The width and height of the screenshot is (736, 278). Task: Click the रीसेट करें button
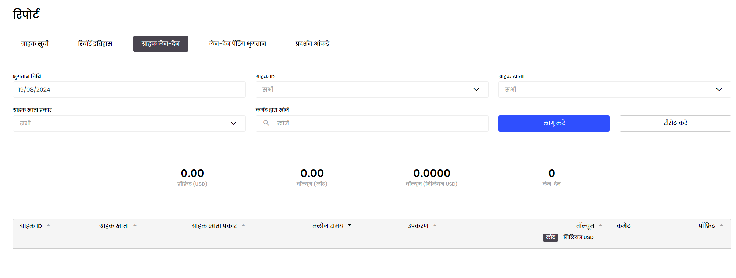(x=675, y=123)
